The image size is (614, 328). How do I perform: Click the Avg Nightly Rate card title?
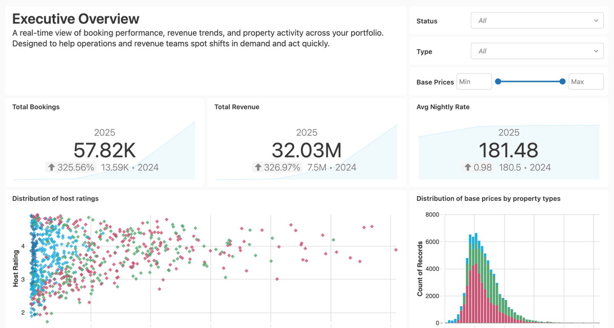pyautogui.click(x=443, y=107)
